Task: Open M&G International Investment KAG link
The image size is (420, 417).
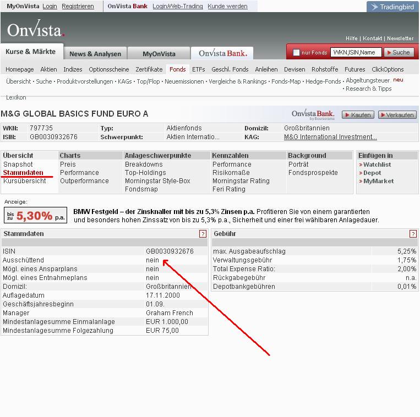Action: (330, 137)
